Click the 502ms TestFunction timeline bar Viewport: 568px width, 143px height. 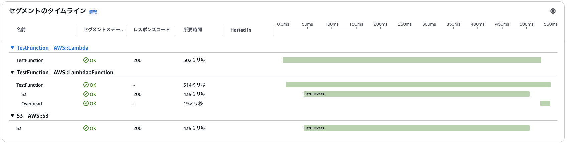coord(412,60)
